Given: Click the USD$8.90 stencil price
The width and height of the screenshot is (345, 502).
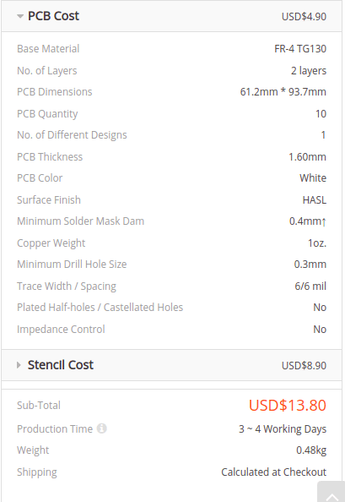Looking at the screenshot, I should point(304,366).
